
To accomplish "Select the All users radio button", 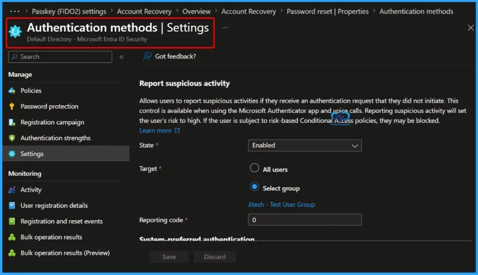I will click(x=254, y=168).
